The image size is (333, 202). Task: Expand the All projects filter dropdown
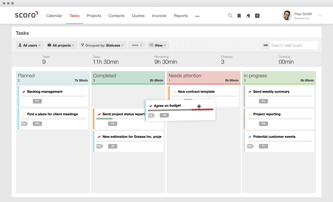(x=61, y=45)
